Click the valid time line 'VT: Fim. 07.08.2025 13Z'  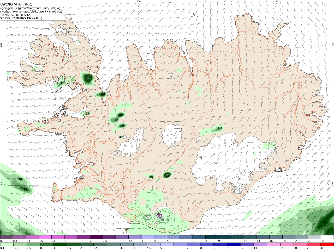click(x=16, y=18)
